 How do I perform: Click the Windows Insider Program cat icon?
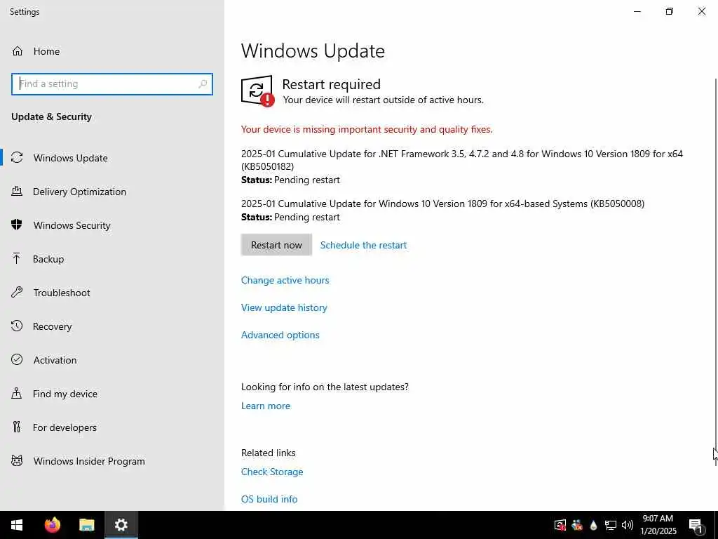(x=17, y=460)
